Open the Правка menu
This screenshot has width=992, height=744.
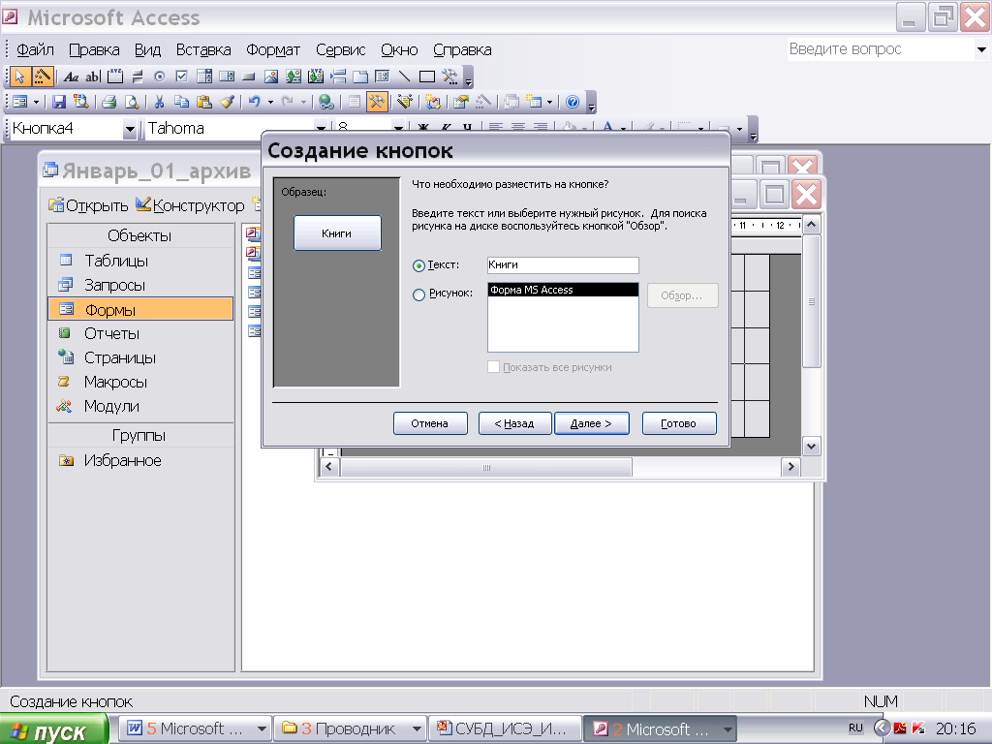[94, 50]
